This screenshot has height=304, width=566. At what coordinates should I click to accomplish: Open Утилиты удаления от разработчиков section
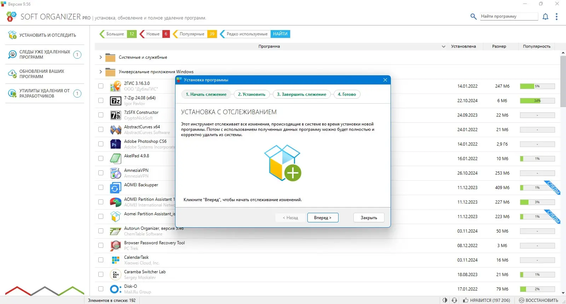(45, 93)
